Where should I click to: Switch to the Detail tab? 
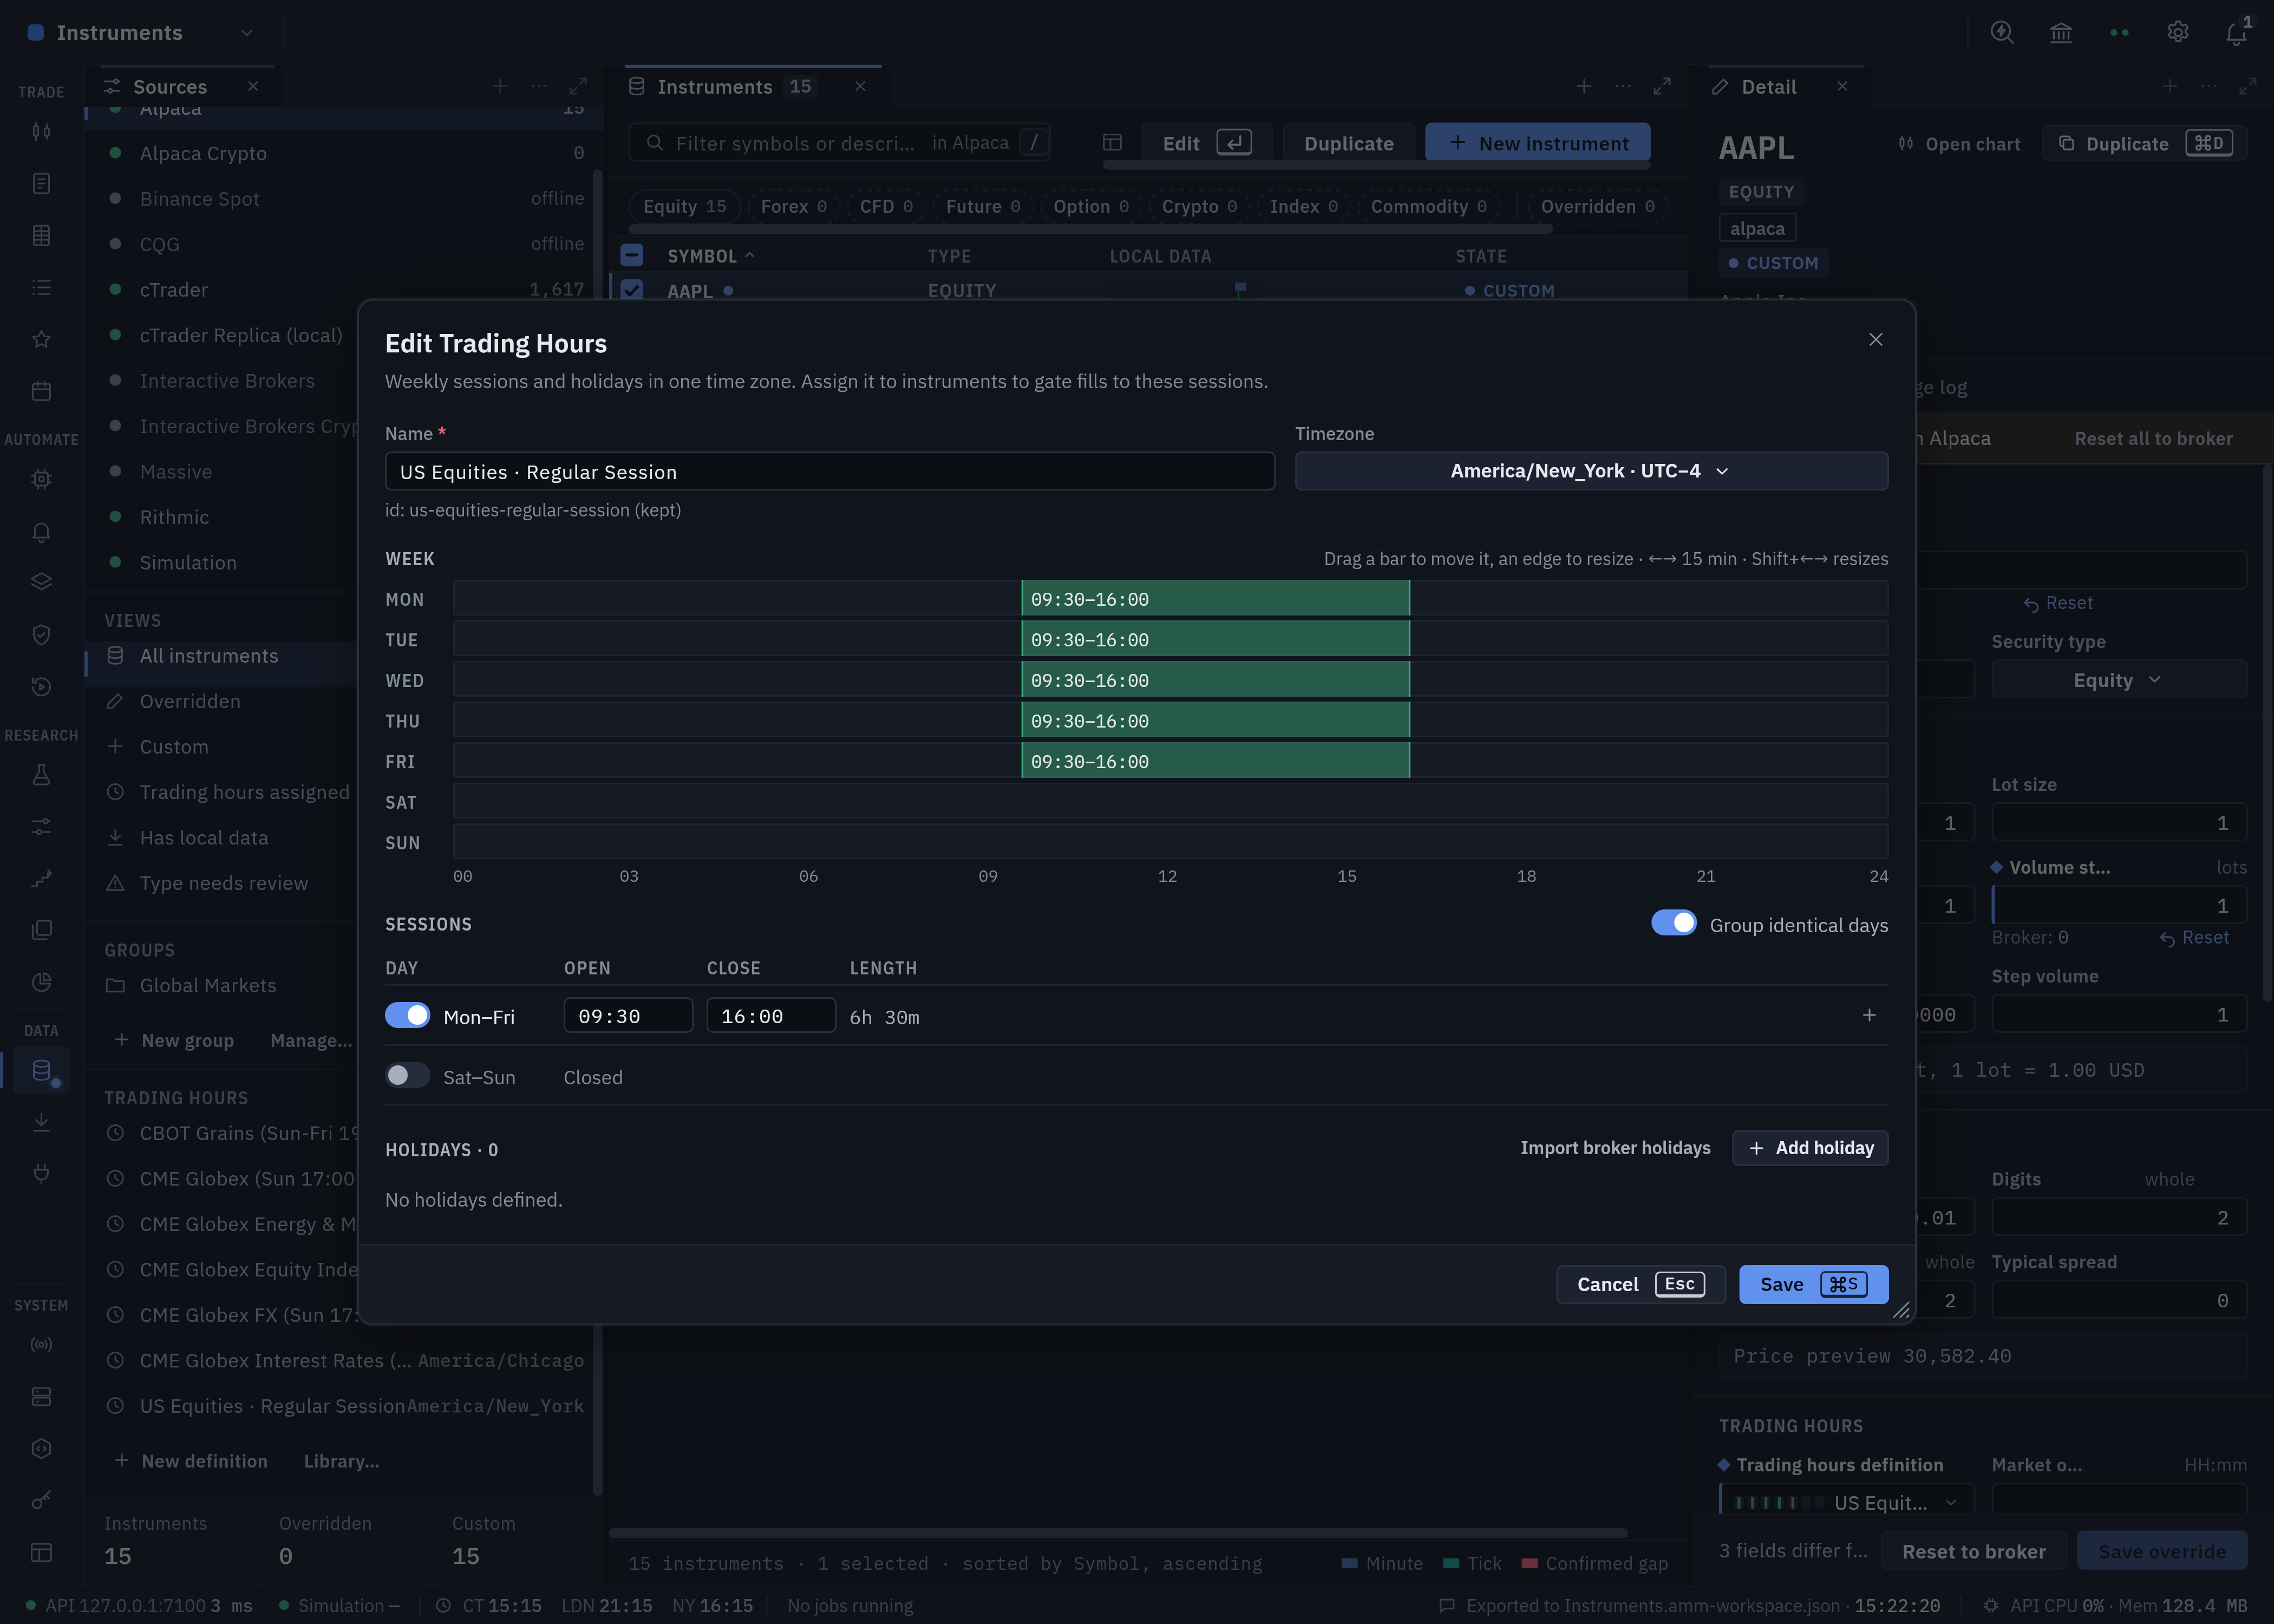[x=1768, y=87]
